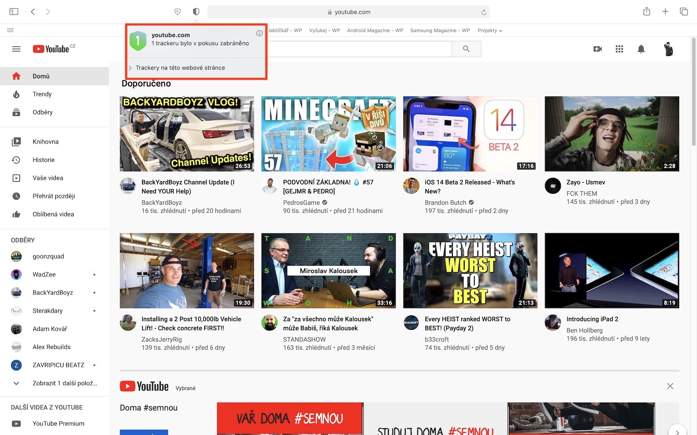Open a new tab with plus icon

[665, 12]
